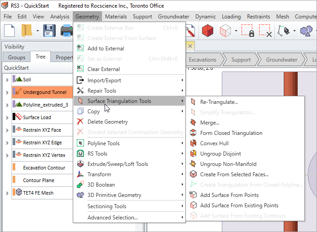Close the document tab with X
This screenshot has height=232, width=317.
point(190,46)
